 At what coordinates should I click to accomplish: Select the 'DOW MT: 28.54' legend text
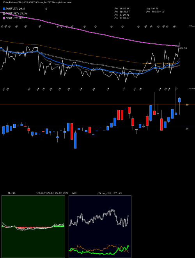[16, 13]
